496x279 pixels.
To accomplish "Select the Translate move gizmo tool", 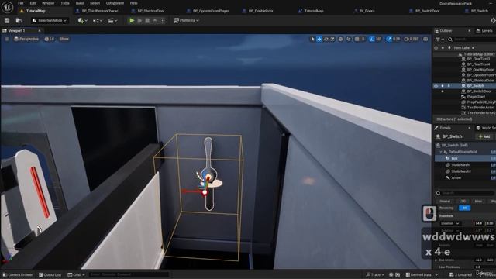I will coord(319,39).
